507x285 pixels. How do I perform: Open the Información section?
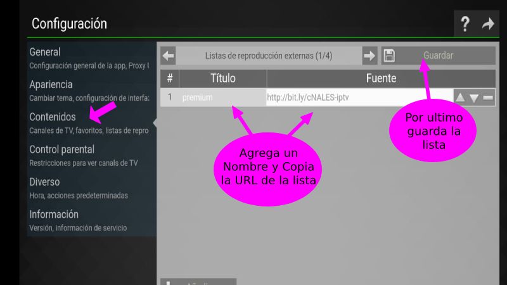pos(91,220)
